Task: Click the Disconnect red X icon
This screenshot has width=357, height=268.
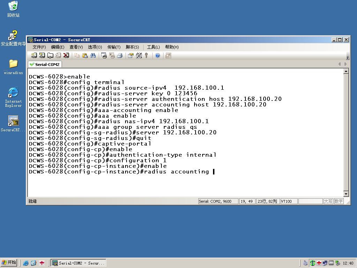Action: pyautogui.click(x=66, y=55)
